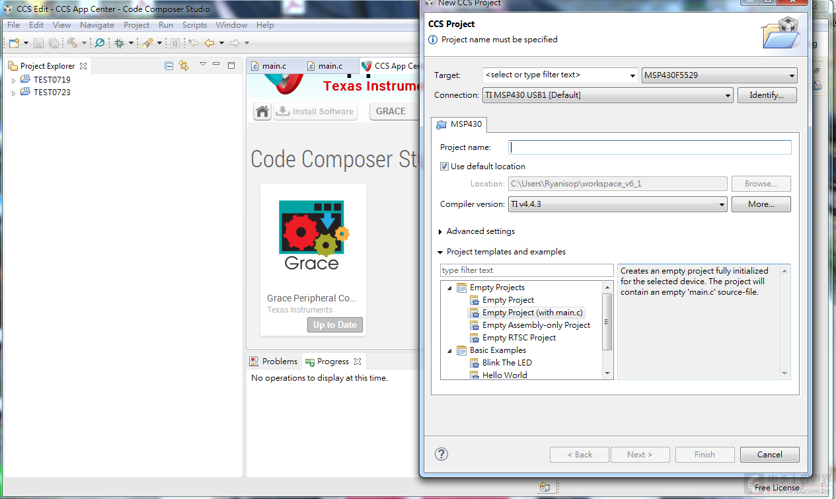Click the Home icon in App Center
The width and height of the screenshot is (836, 499).
(x=262, y=111)
